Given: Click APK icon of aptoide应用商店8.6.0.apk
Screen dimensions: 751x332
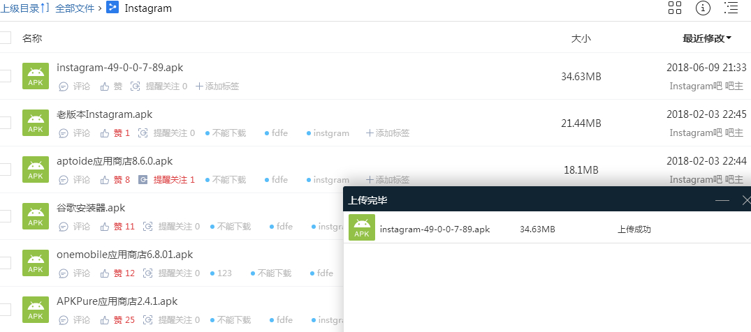Looking at the screenshot, I should (x=36, y=169).
